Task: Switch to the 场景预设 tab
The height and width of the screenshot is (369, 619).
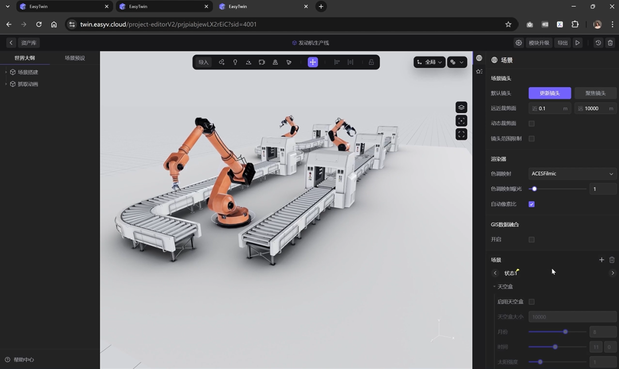Action: (x=75, y=58)
